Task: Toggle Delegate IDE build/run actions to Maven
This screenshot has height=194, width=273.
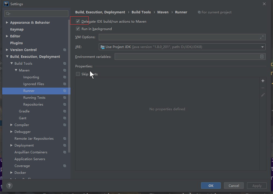Action: [78, 21]
